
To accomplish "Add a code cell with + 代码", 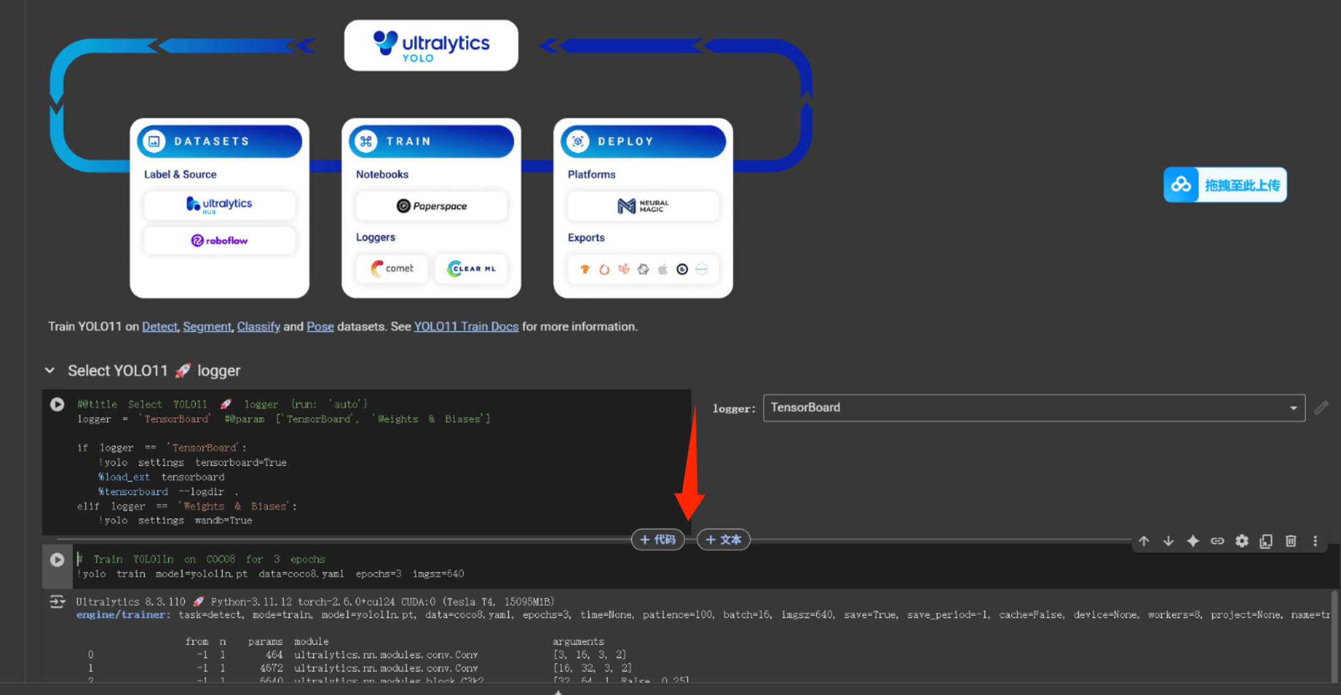I will (657, 540).
